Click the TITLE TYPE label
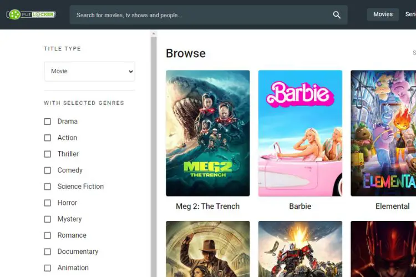This screenshot has height=277, width=416. tap(62, 49)
